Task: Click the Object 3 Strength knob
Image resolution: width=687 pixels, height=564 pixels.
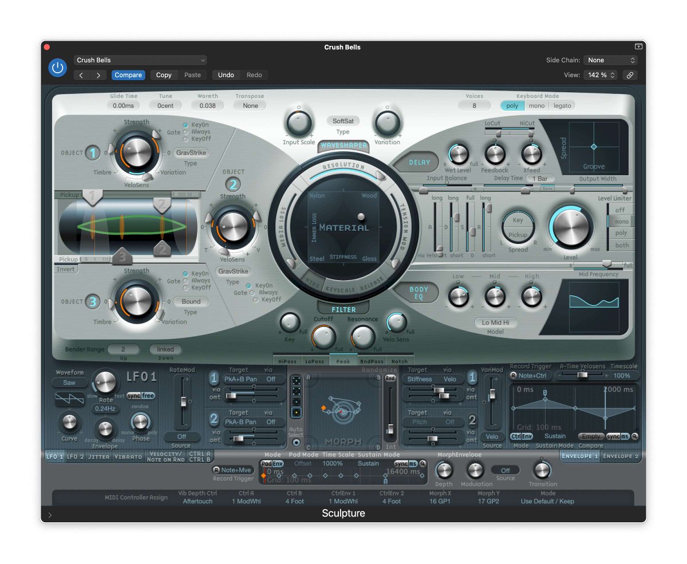Action: tap(137, 300)
